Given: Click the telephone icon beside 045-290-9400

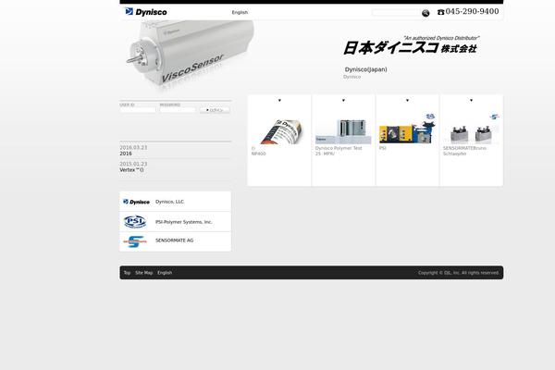Looking at the screenshot, I should point(440,12).
